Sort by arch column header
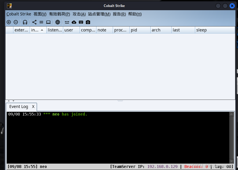 point(161,30)
